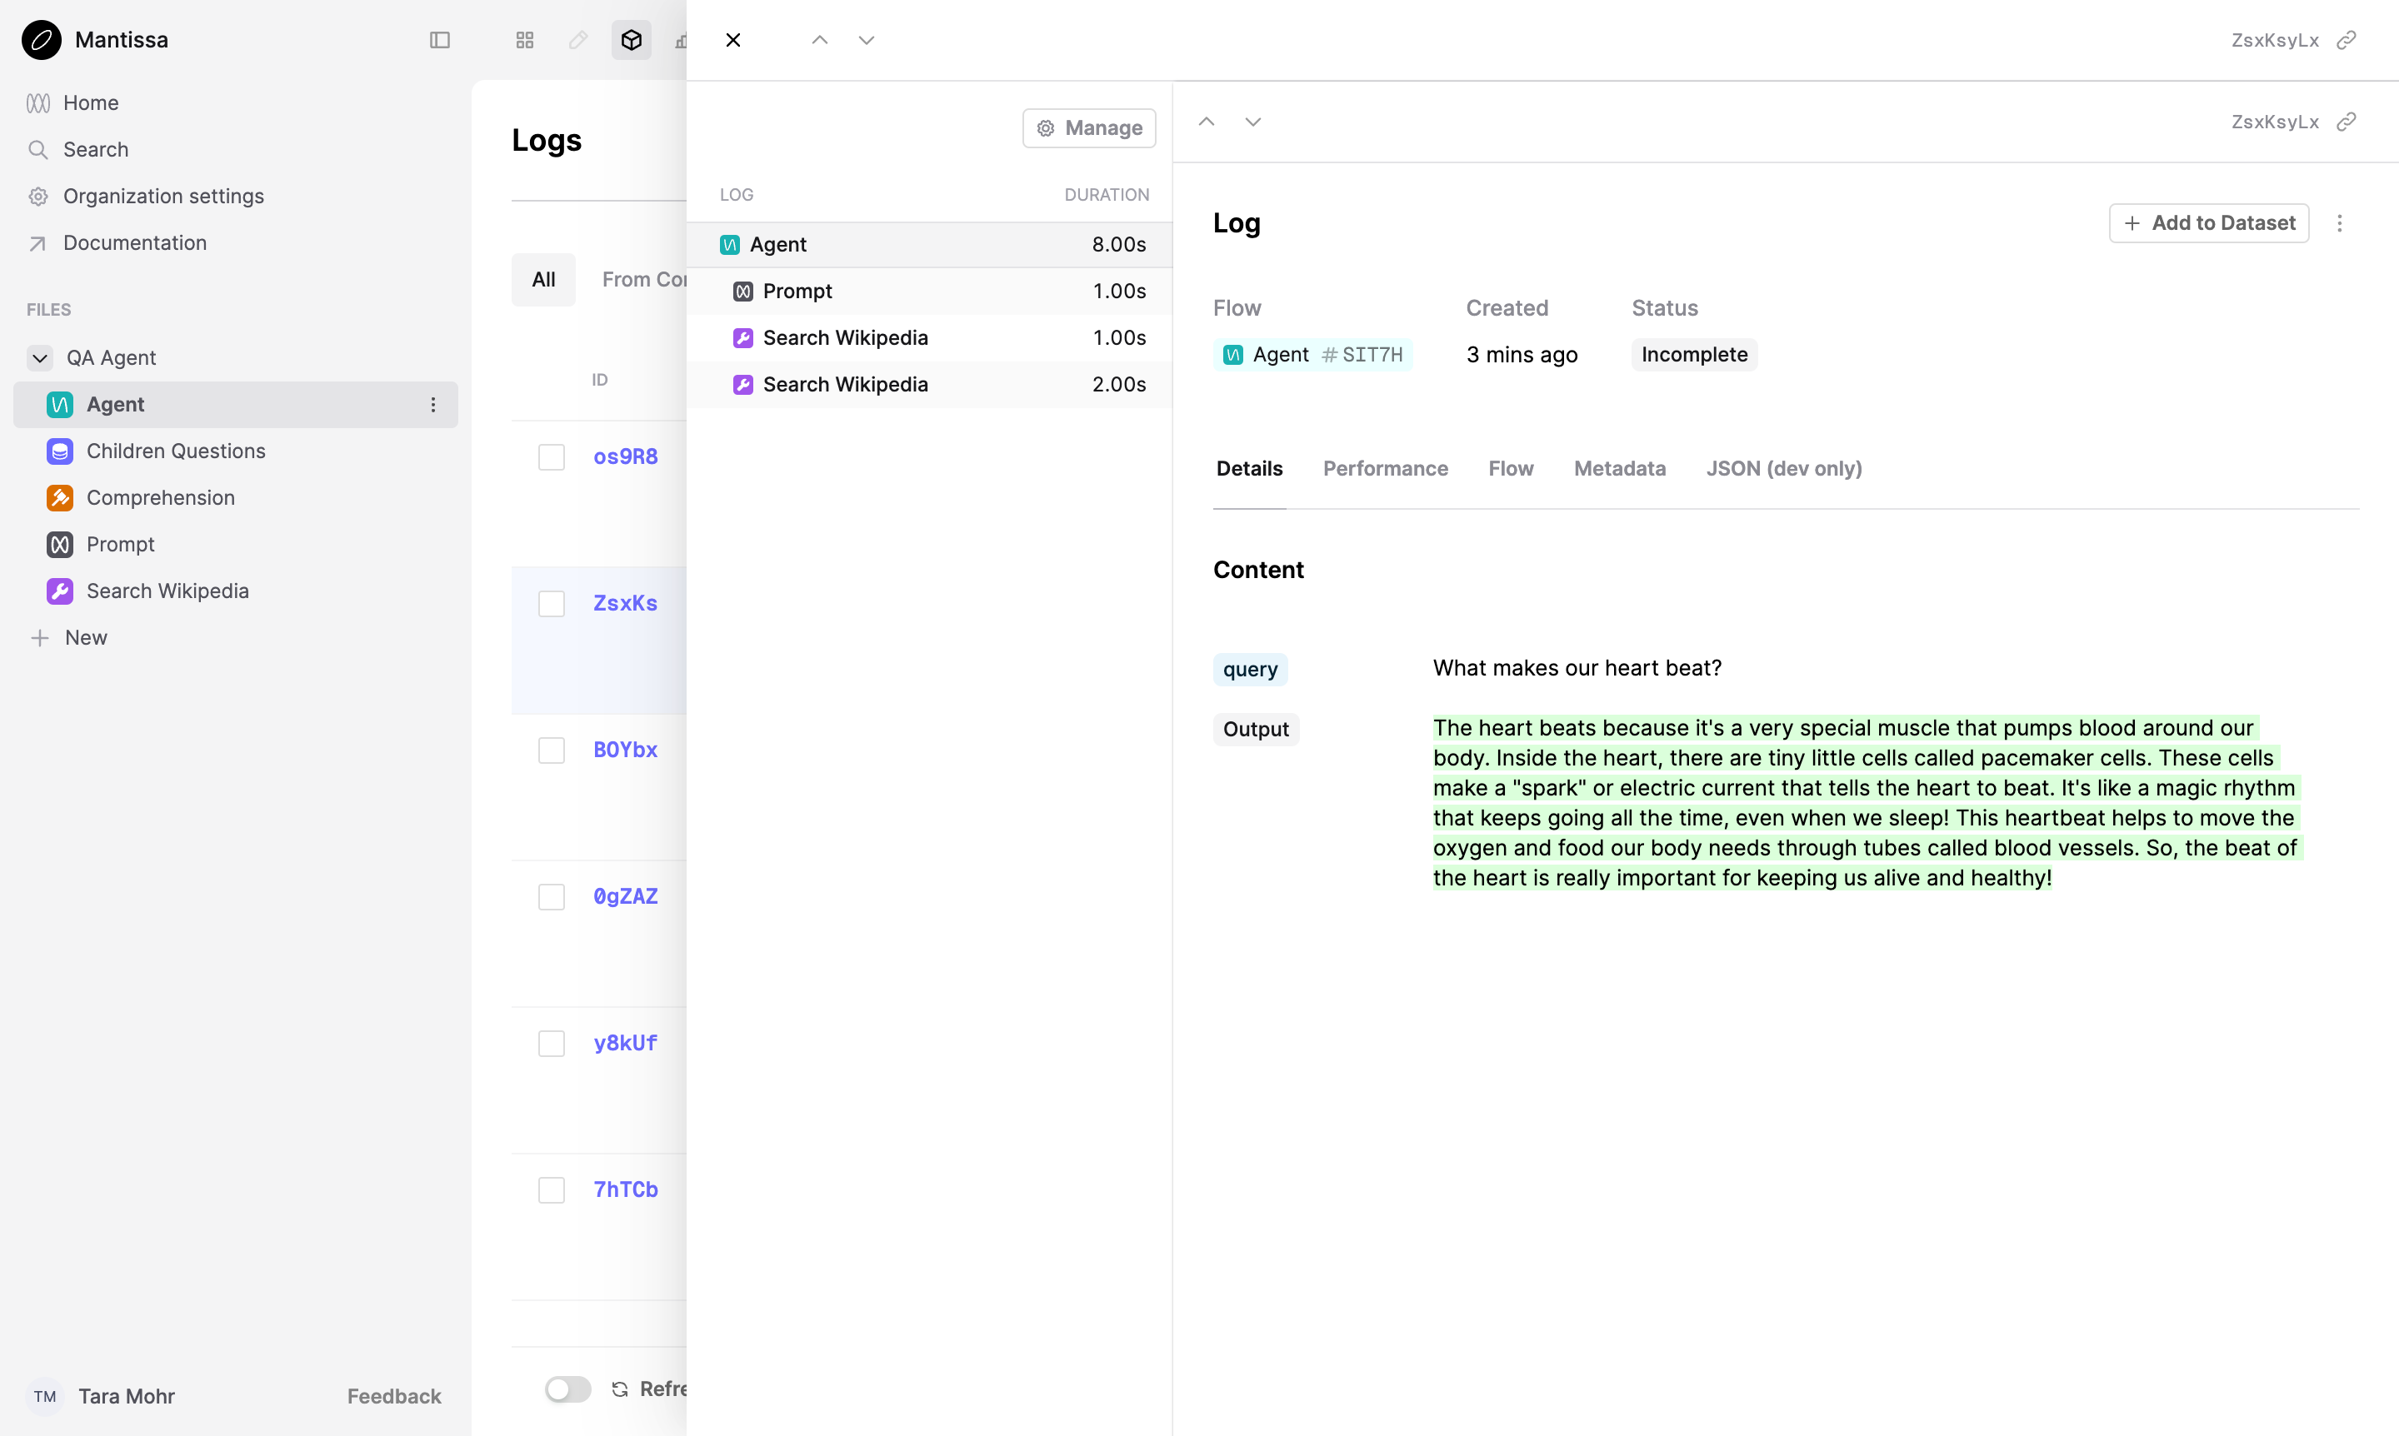Check the 7hTCb log checkbox
Screen dimensions: 2399x1436
click(551, 1190)
